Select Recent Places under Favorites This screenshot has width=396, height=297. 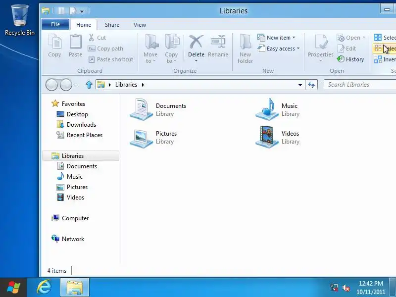pyautogui.click(x=79, y=135)
